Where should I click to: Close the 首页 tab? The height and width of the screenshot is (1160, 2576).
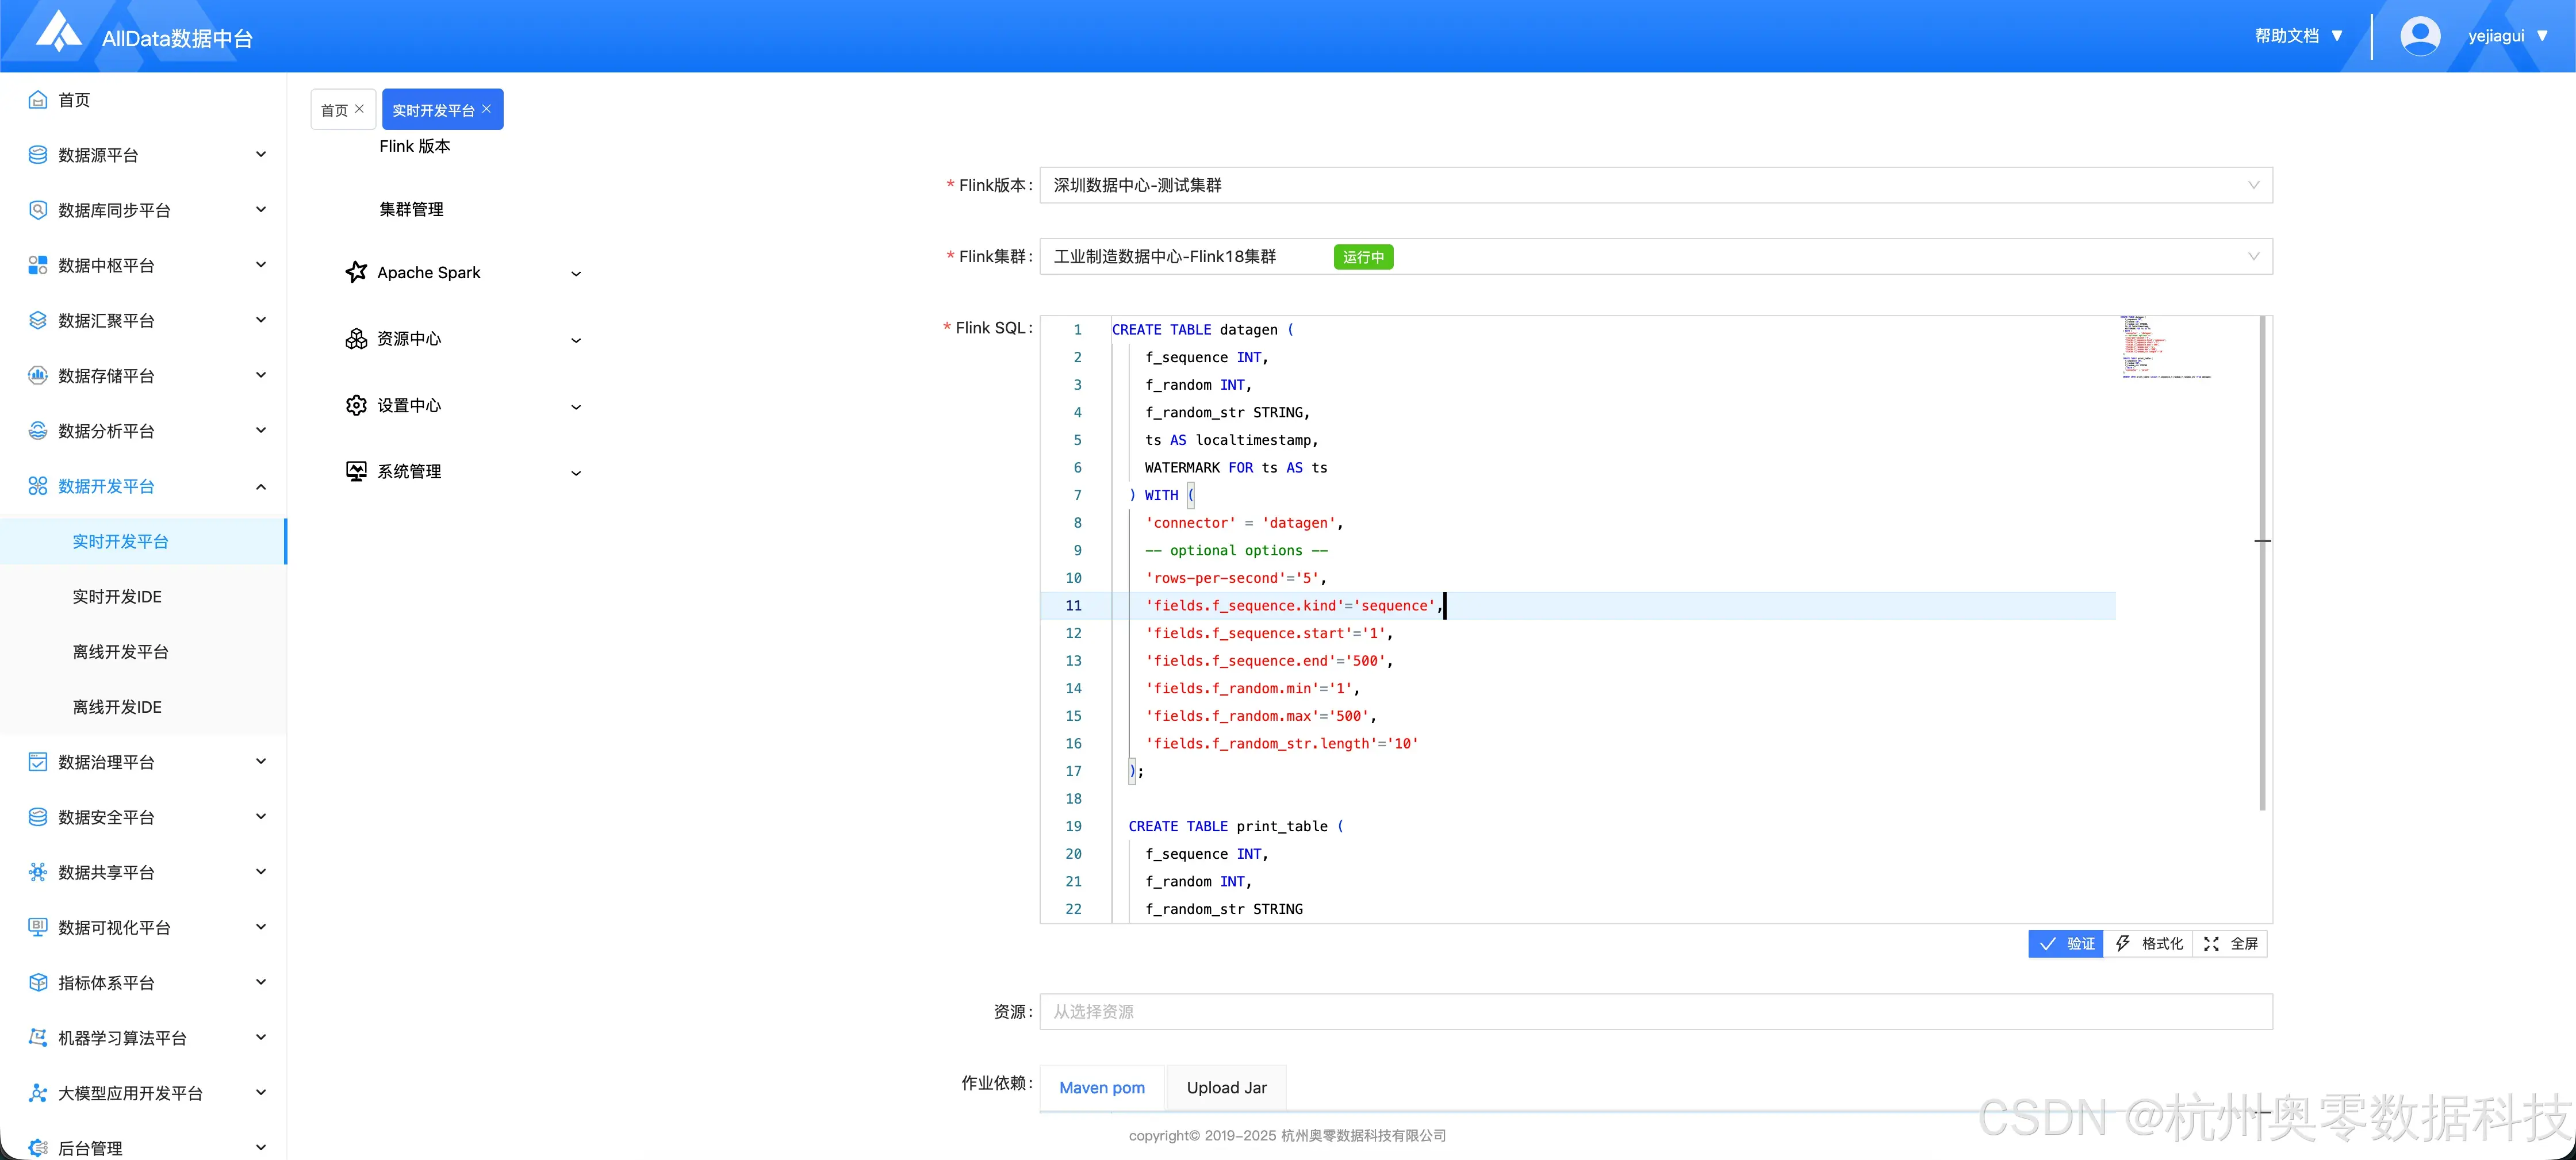pyautogui.click(x=360, y=109)
